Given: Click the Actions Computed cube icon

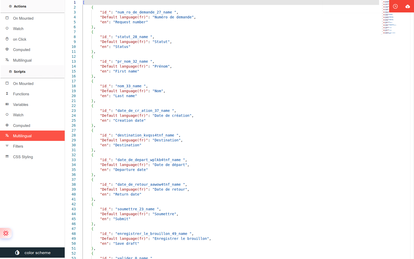Looking at the screenshot, I should click(7, 49).
